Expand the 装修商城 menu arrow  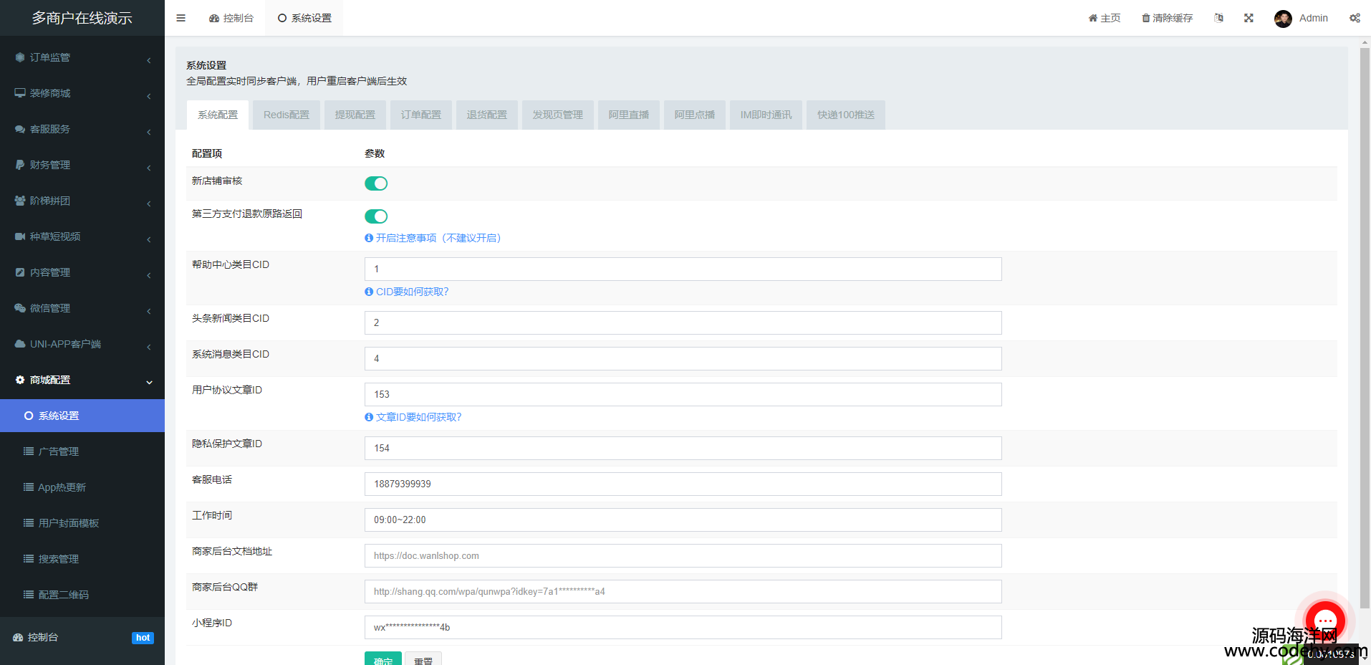click(x=149, y=96)
